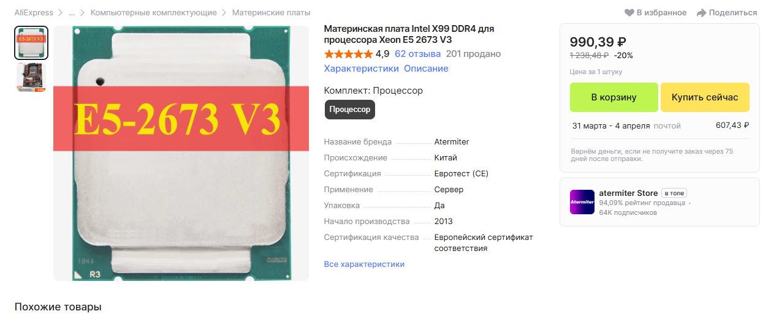Jump to Характеристики section
779x322 pixels.
pyautogui.click(x=362, y=69)
